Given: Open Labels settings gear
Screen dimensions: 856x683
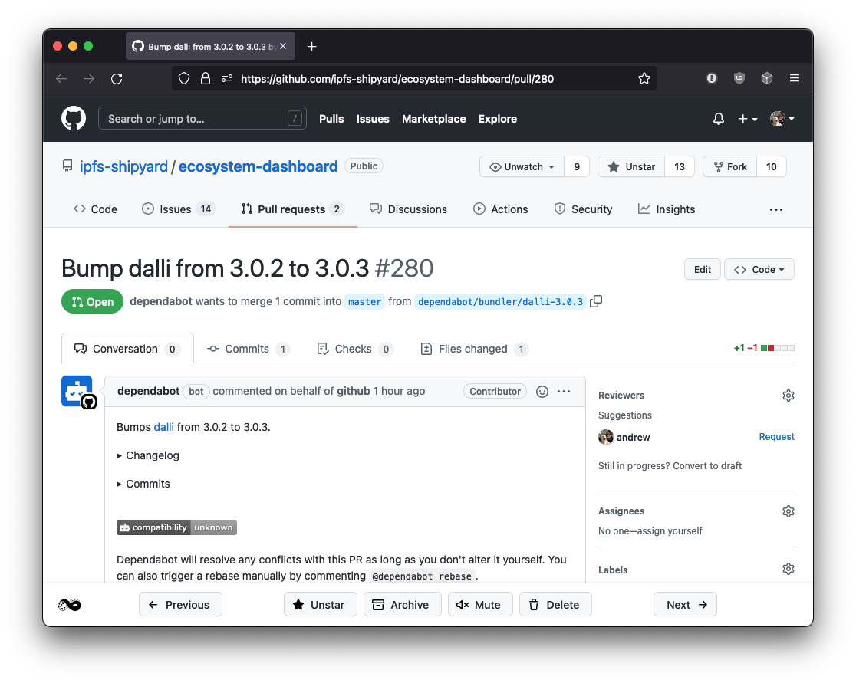Looking at the screenshot, I should click(x=789, y=569).
